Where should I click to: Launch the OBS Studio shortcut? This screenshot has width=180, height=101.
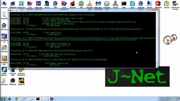[13, 81]
